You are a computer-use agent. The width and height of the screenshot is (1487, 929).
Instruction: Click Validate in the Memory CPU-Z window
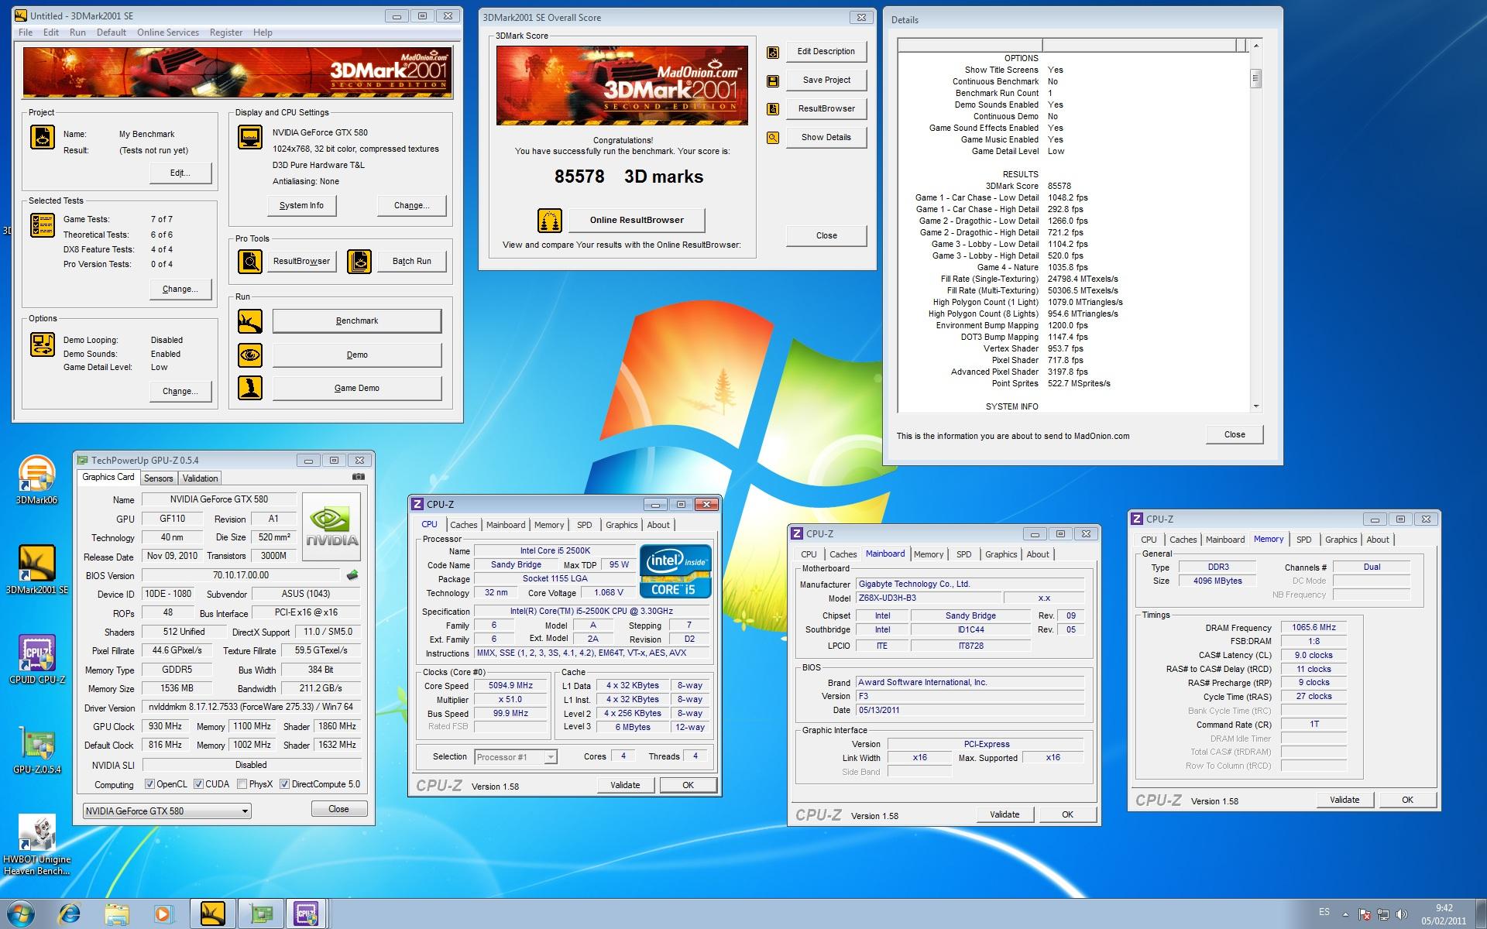click(1344, 800)
